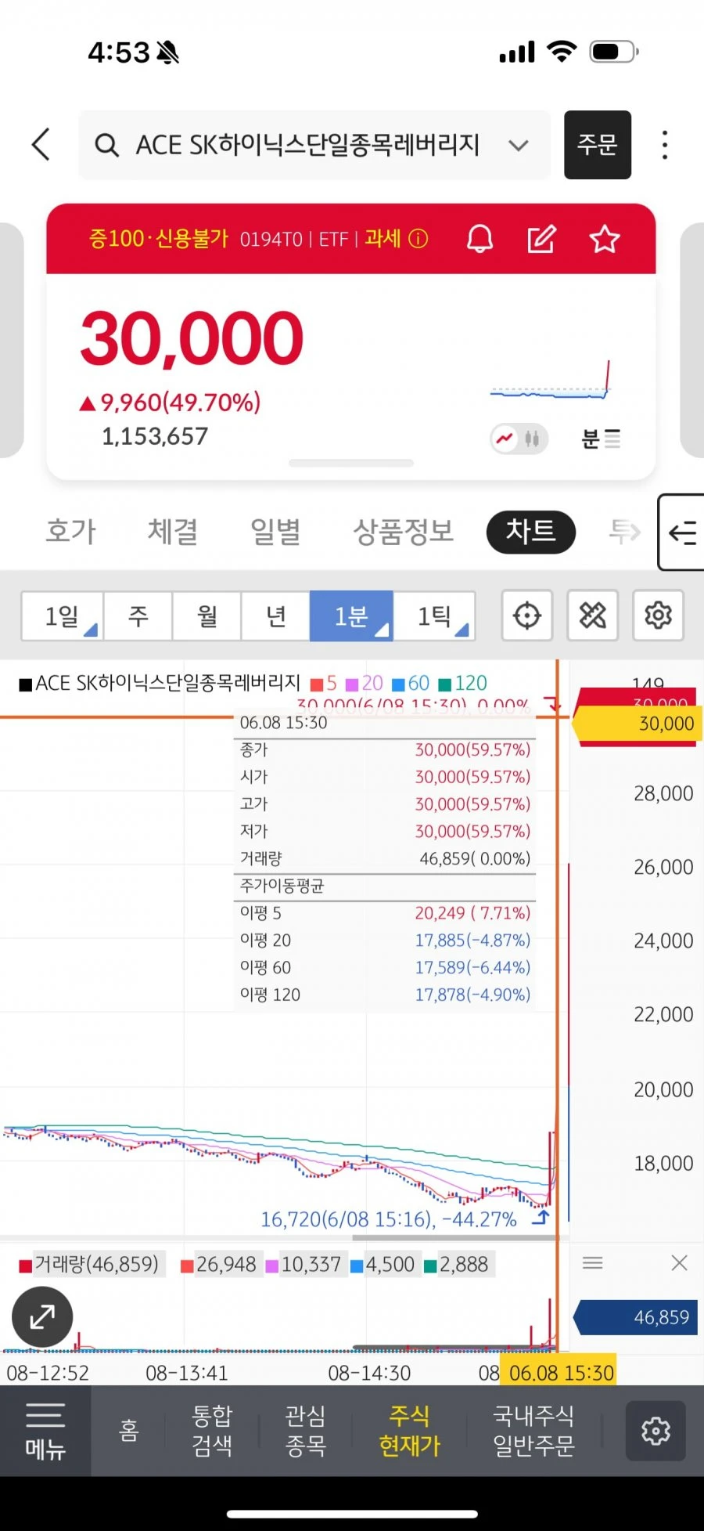Tap the 종가 30,000(59.57%) row
Image resolution: width=704 pixels, height=1531 pixels.
click(385, 750)
